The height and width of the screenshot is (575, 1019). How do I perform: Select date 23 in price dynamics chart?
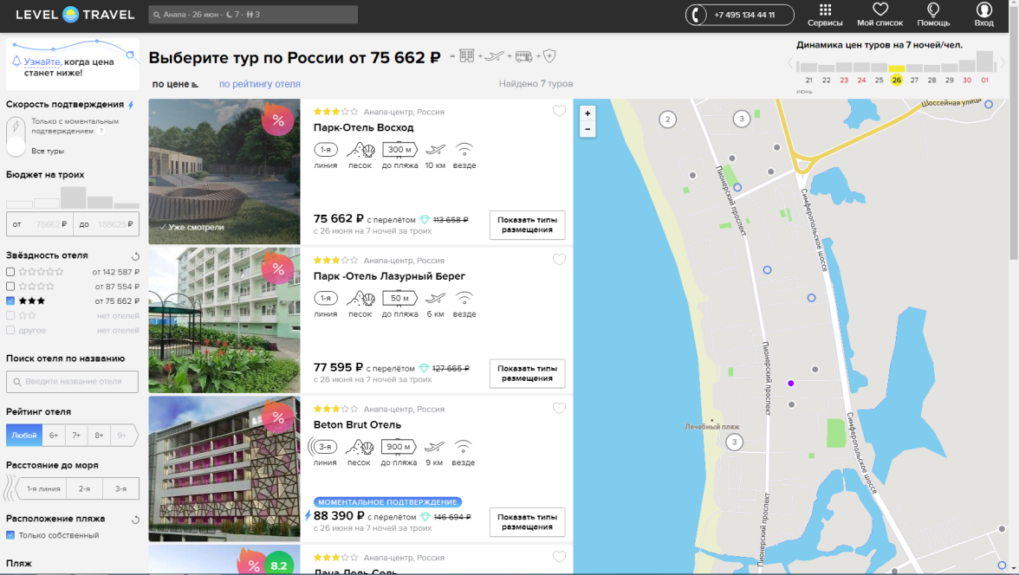click(844, 80)
